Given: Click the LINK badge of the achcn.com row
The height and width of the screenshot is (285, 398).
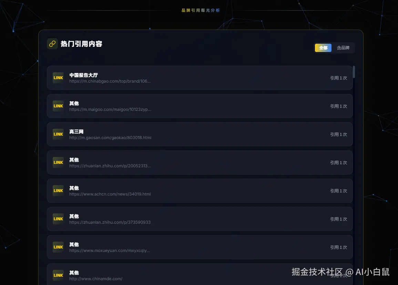Looking at the screenshot, I should pyautogui.click(x=58, y=191).
